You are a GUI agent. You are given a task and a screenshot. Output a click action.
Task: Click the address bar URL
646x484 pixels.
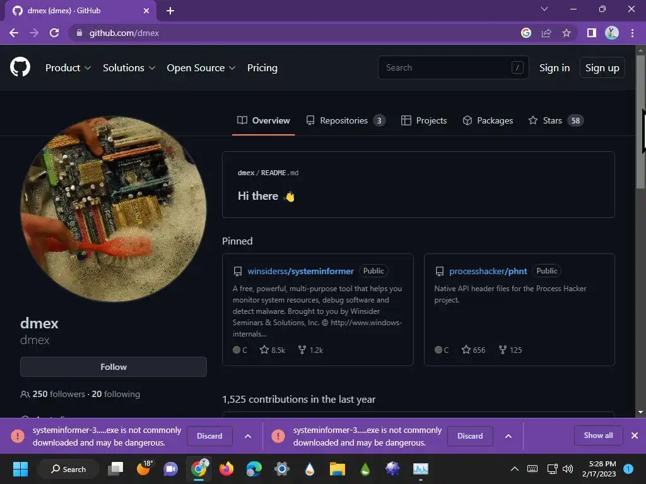tap(124, 33)
